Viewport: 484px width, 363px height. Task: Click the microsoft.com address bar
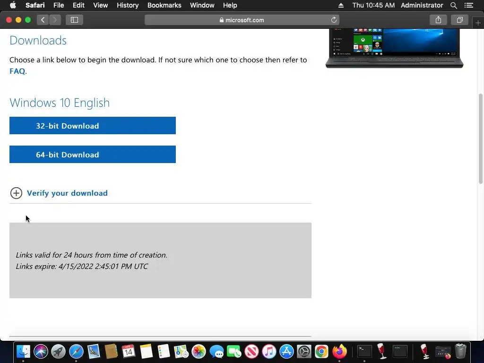pyautogui.click(x=242, y=20)
